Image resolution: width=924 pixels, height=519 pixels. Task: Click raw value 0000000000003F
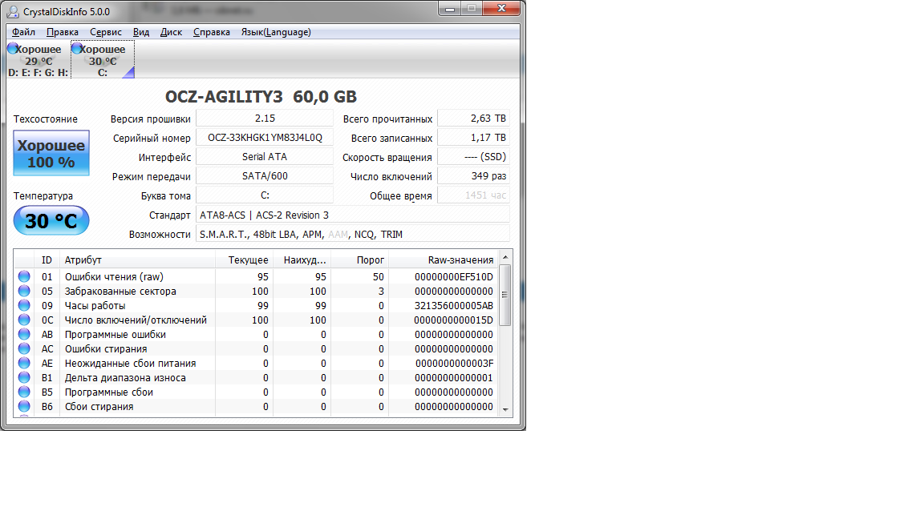click(x=454, y=363)
